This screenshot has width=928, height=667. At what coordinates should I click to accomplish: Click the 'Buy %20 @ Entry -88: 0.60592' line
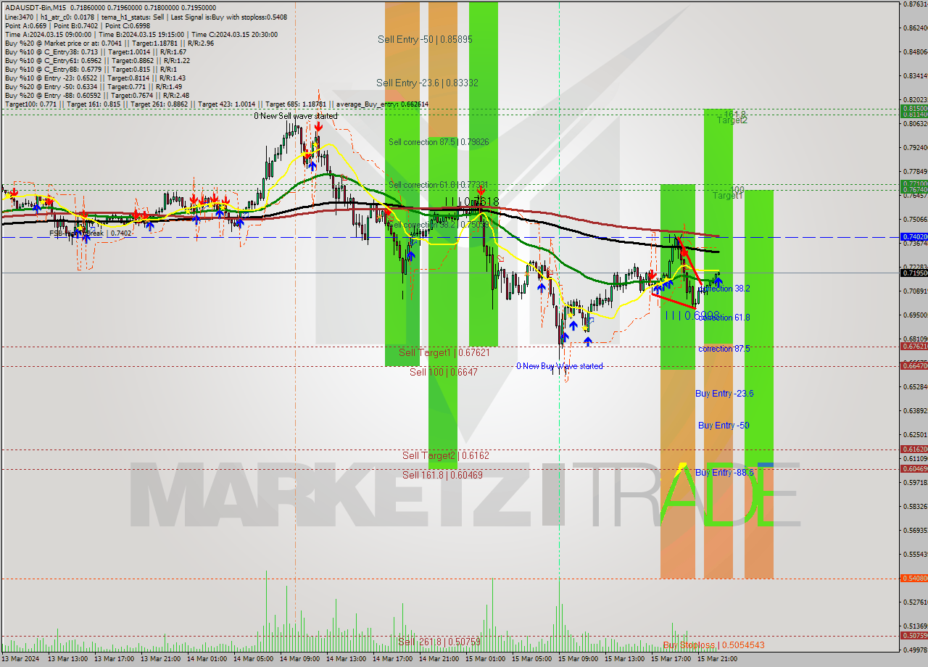tap(96, 96)
